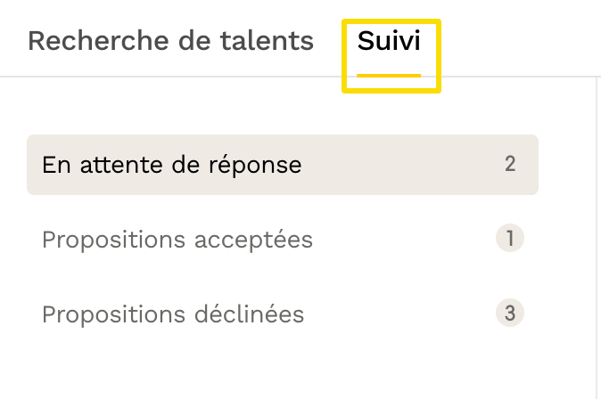Click the pending responses counter
The width and height of the screenshot is (601, 399).
coord(510,165)
